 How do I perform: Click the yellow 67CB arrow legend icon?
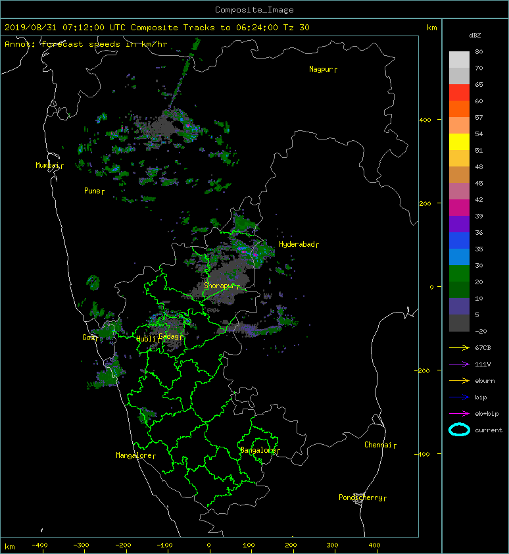tap(459, 347)
